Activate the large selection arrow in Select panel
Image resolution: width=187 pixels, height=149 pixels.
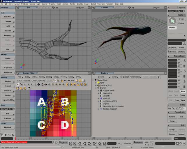click(x=172, y=21)
